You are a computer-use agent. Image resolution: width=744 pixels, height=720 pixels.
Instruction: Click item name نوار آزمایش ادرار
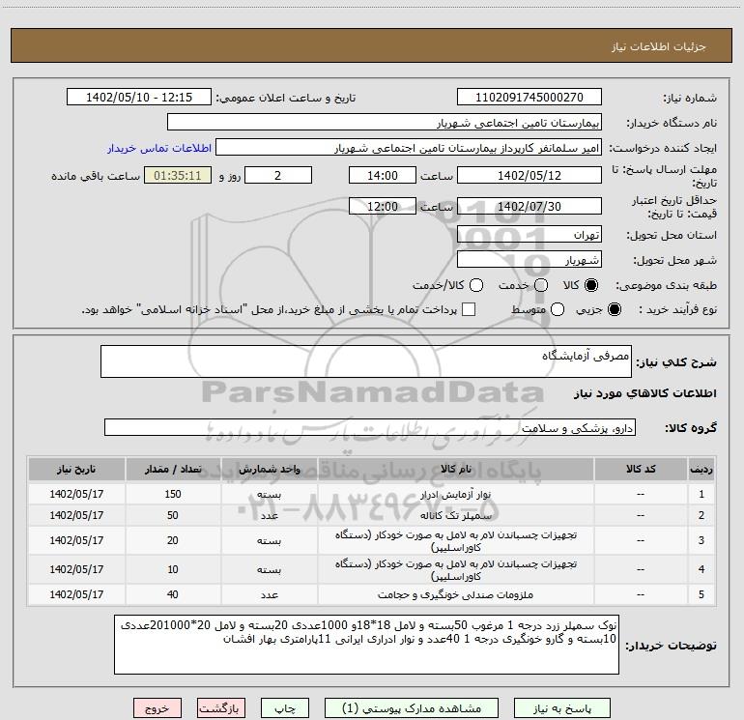click(x=455, y=495)
